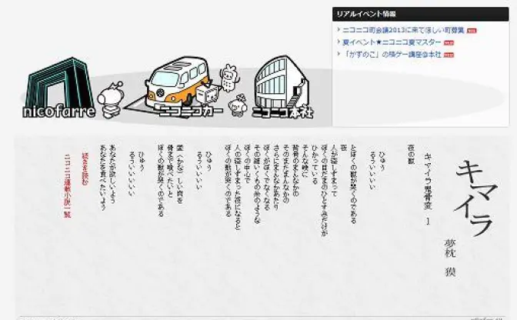Click the white TV-head mascot beside nicofarre
Screen dimensions: 517x320
tap(111, 99)
